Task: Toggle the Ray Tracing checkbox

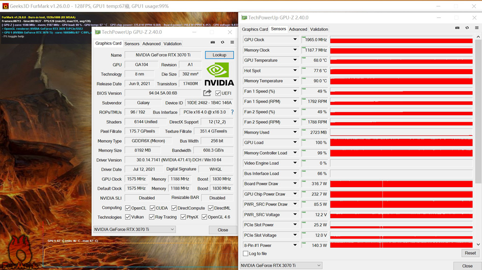Action: coord(151,217)
